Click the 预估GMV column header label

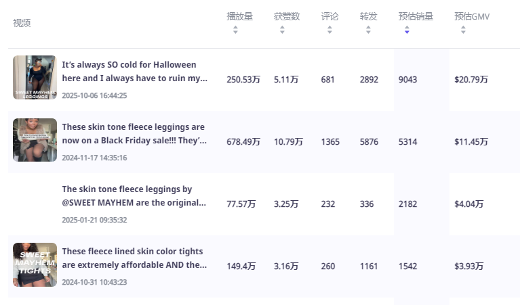tap(472, 16)
